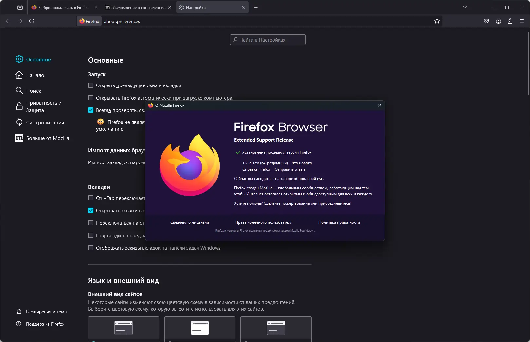This screenshot has width=530, height=342.
Task: Reload the current page
Action: point(32,21)
